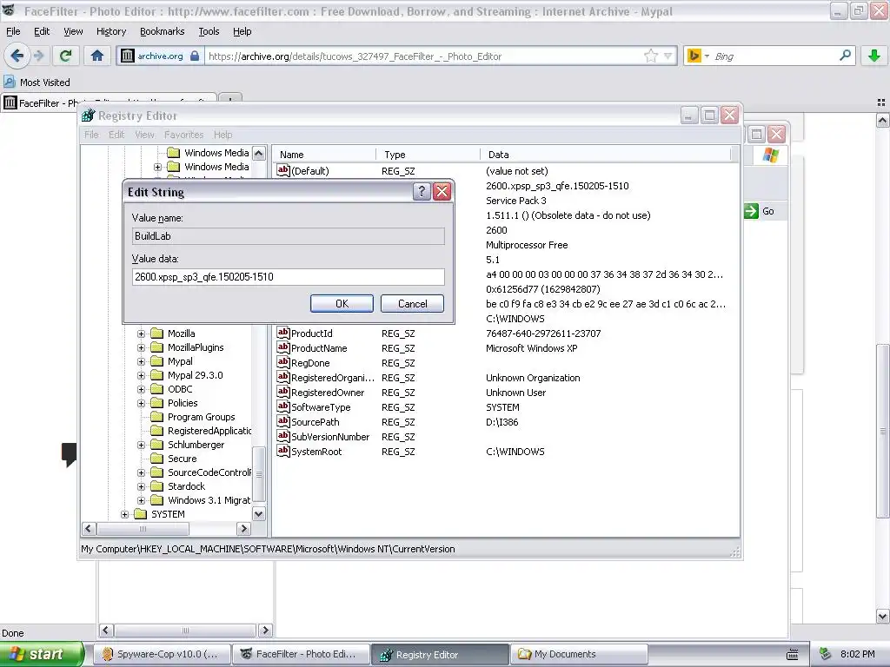The image size is (890, 667).
Task: Click the Windows flag logo icon
Action: pyautogui.click(x=771, y=155)
